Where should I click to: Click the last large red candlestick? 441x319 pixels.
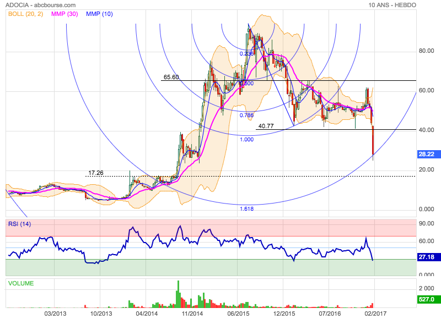[373, 140]
